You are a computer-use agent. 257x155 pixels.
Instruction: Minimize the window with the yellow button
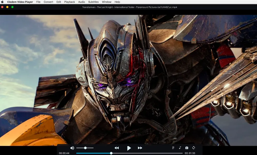pyautogui.click(x=7, y=7)
